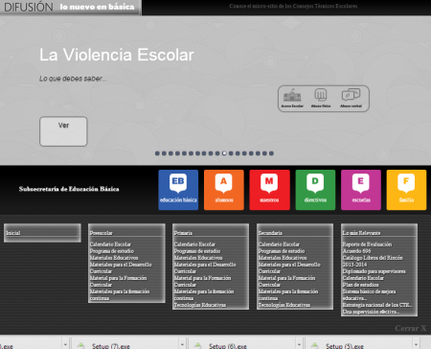Select the second-to-last carousel slide dot
This screenshot has width=431, height=349.
click(264, 153)
